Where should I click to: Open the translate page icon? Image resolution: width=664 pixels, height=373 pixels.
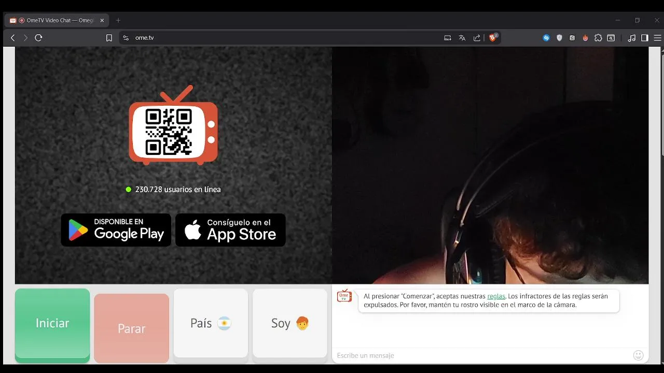coord(462,38)
